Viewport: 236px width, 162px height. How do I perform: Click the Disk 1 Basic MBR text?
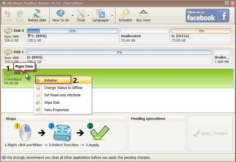(11, 58)
